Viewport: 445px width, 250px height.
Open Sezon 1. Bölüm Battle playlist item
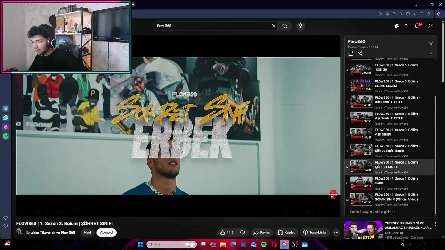[x=389, y=183]
